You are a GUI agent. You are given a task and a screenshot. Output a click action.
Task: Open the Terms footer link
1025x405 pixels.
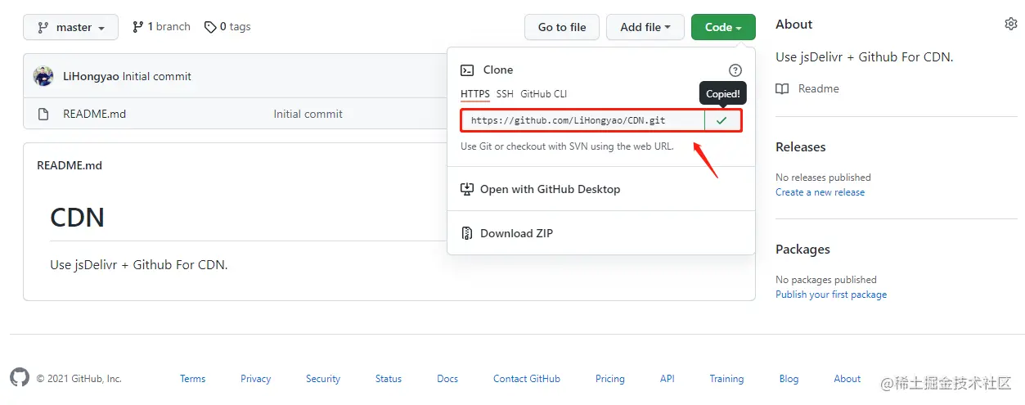click(193, 379)
